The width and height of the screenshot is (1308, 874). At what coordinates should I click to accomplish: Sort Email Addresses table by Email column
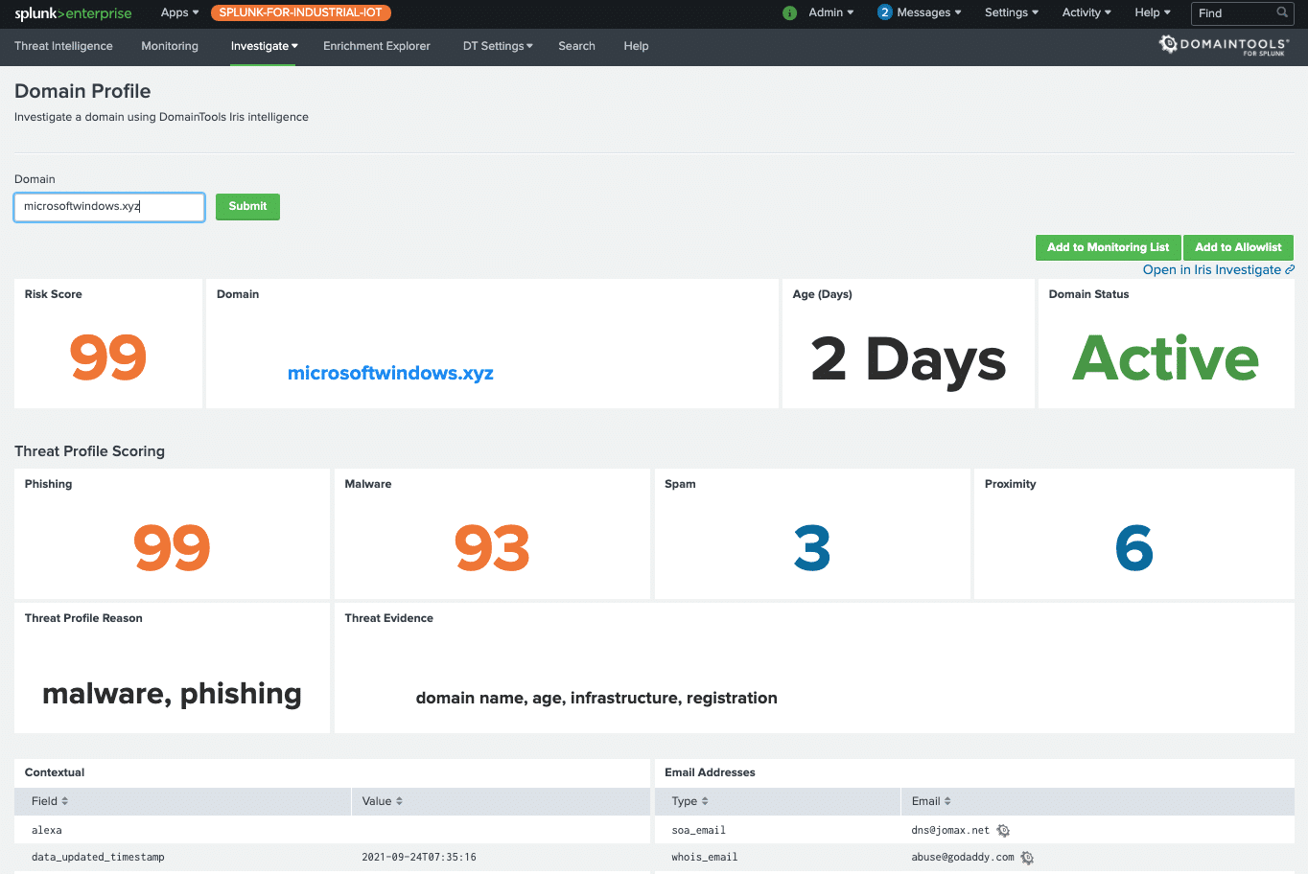click(x=931, y=801)
